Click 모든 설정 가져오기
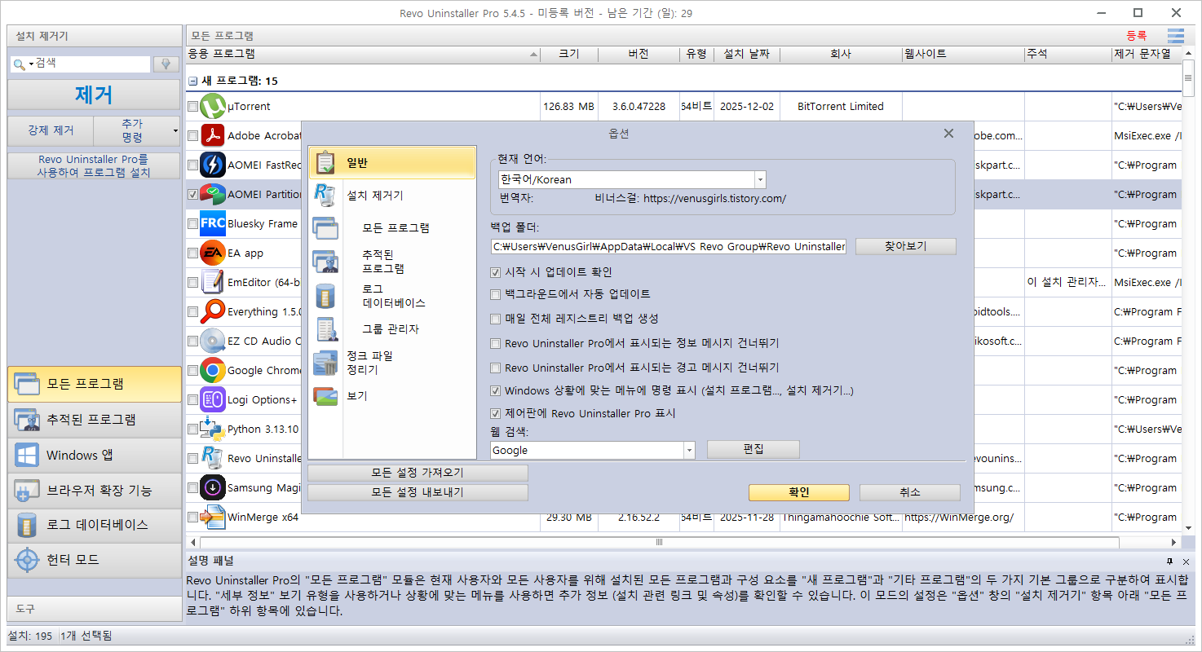The width and height of the screenshot is (1202, 652). point(418,474)
